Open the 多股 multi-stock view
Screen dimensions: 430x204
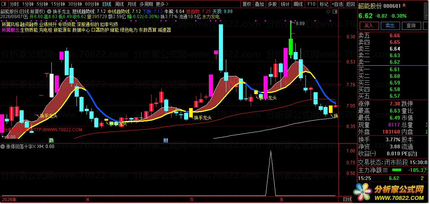pyautogui.click(x=272, y=4)
